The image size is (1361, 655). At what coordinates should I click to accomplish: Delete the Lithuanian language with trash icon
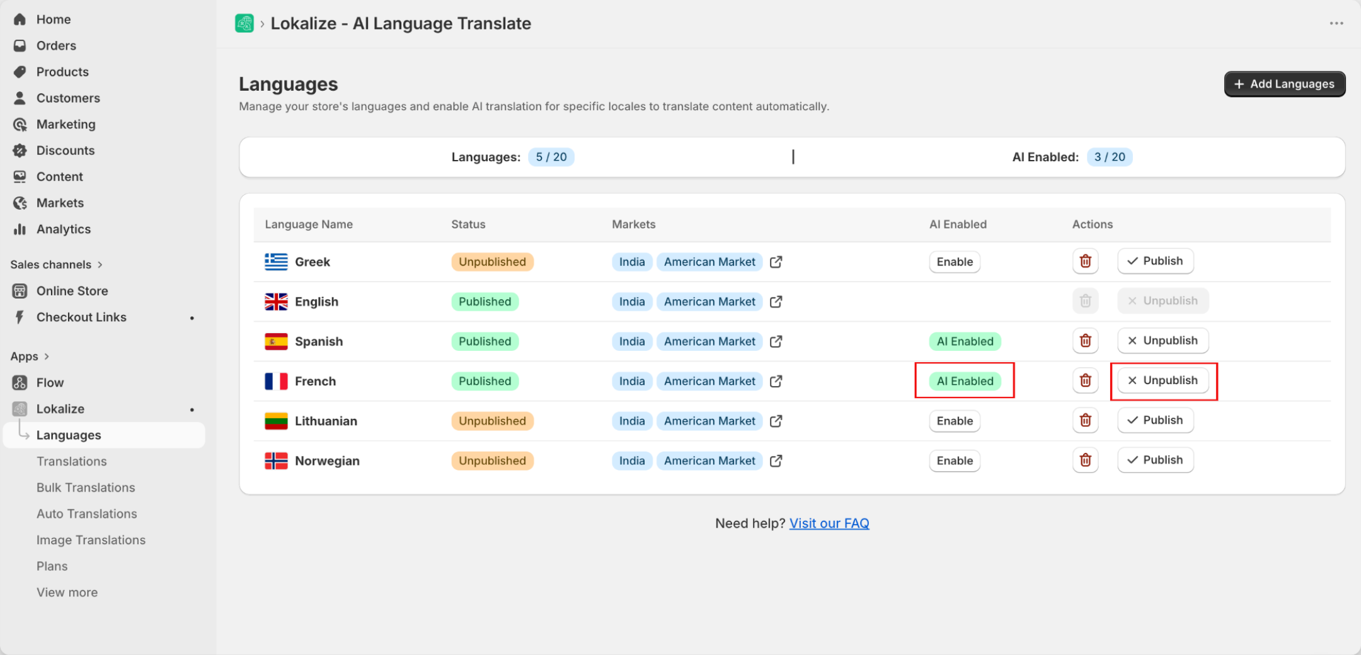coord(1085,420)
